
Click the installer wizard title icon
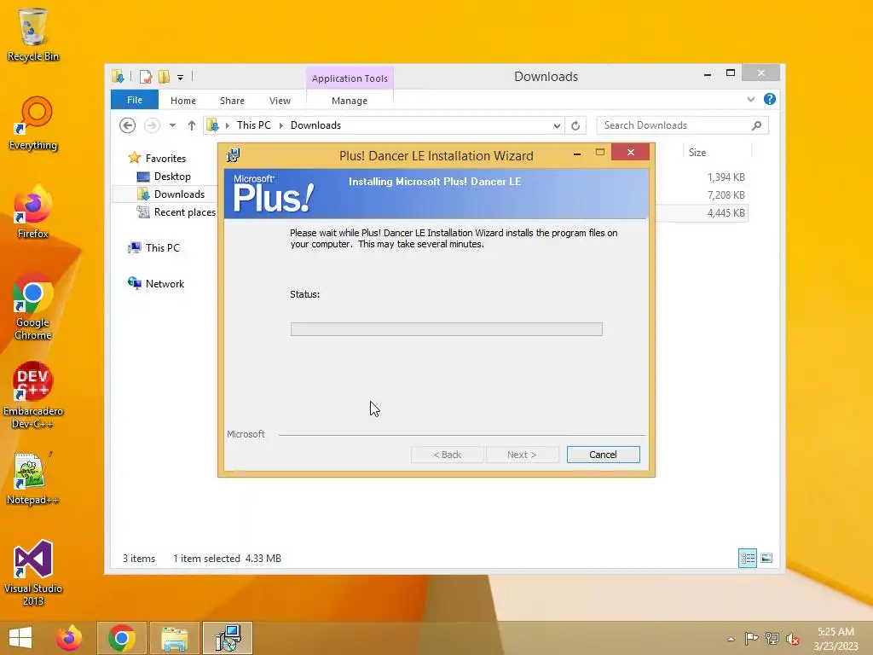(x=234, y=155)
